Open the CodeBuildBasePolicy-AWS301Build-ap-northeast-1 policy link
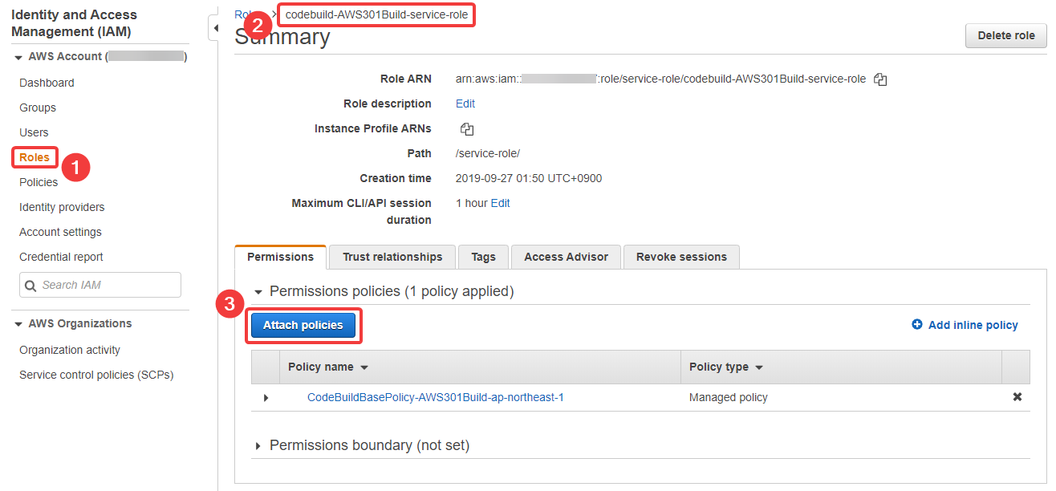This screenshot has width=1056, height=491. (436, 397)
